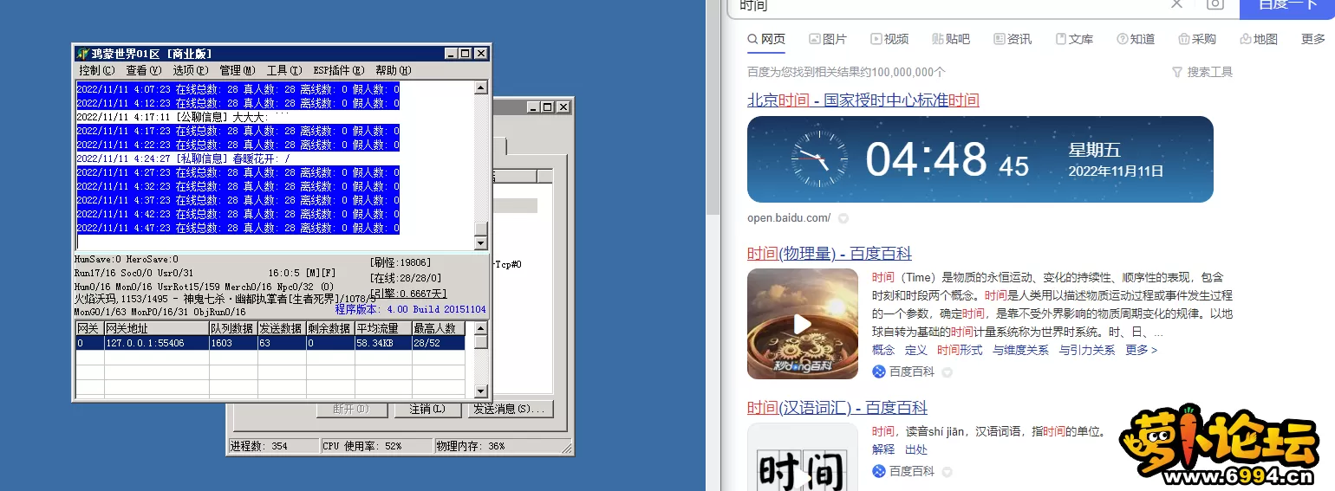1335x491 pixels.
Task: Click the log list scroll-down arrow
Action: (481, 243)
